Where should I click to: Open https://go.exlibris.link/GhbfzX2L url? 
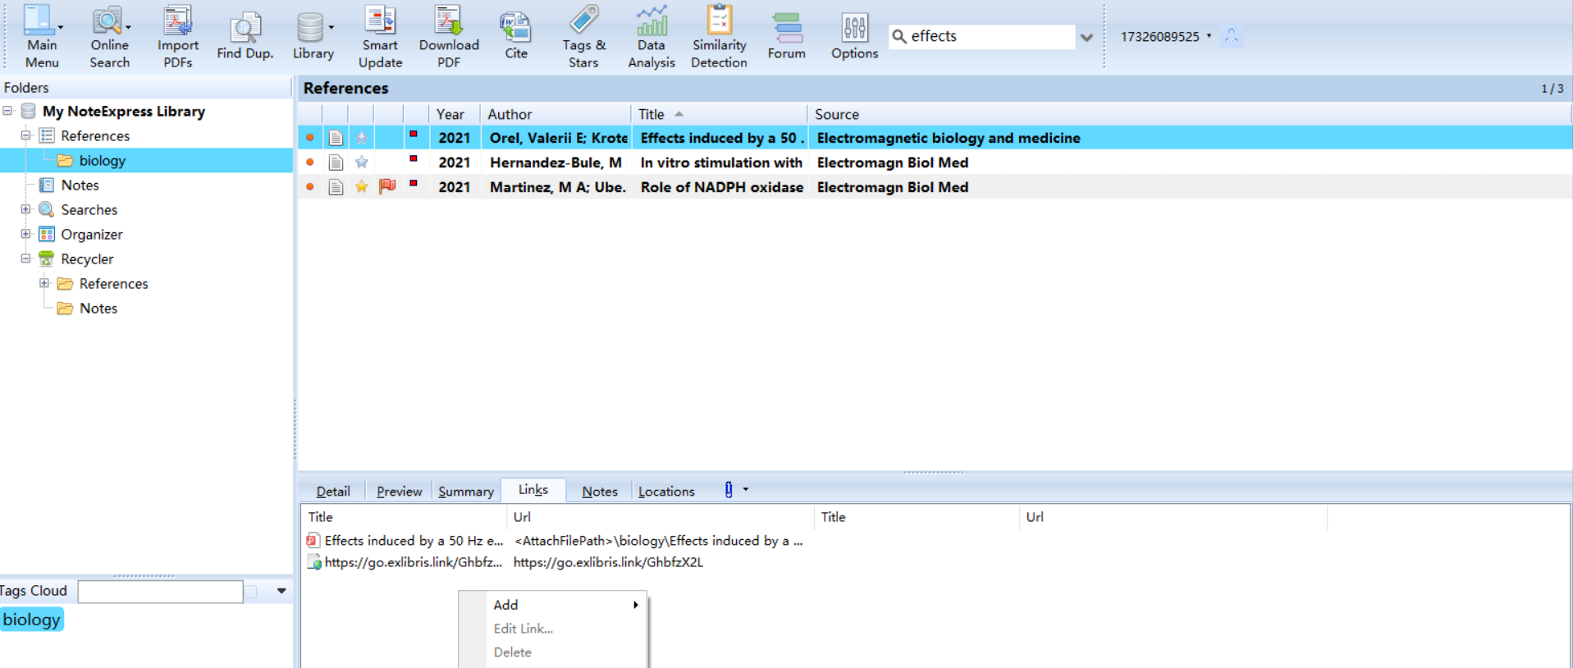[x=608, y=562]
